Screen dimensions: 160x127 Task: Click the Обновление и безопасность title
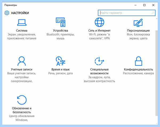click(x=22, y=110)
